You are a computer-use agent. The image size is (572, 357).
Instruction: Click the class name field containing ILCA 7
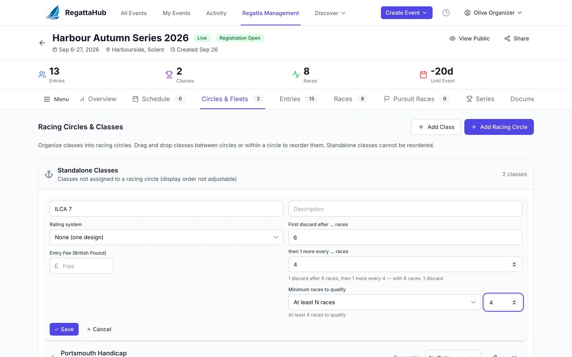(x=166, y=209)
